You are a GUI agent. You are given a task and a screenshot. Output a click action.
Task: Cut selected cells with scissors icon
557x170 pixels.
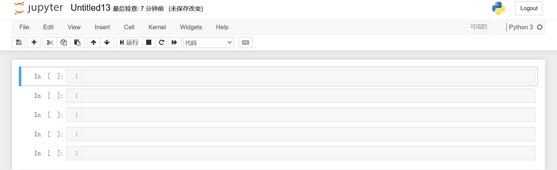click(50, 42)
